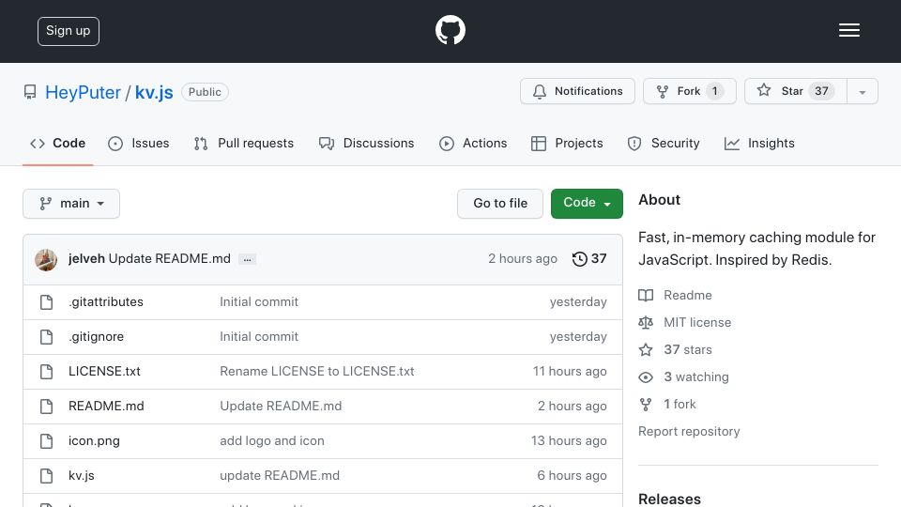
Task: Open the green Code dropdown button
Action: pos(587,204)
